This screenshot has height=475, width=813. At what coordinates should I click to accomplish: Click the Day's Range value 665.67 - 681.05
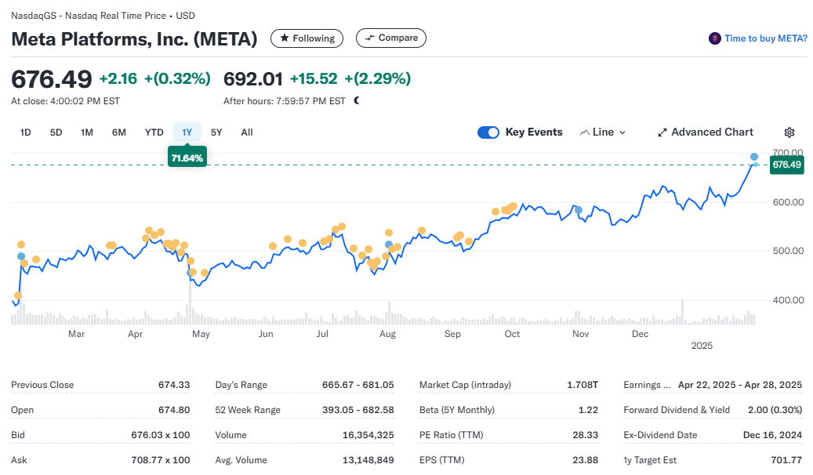358,385
